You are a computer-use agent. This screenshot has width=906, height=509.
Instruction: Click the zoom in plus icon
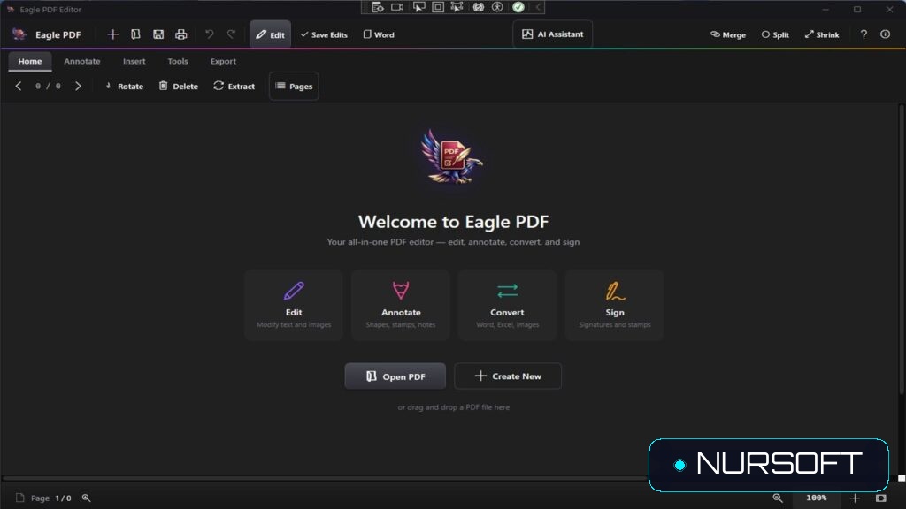(856, 498)
